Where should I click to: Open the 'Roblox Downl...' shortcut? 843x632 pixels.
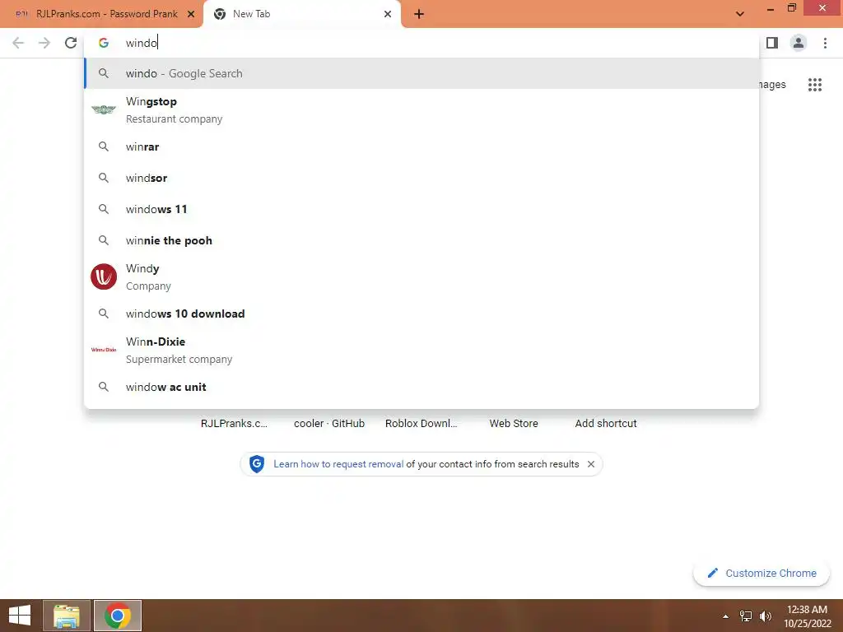[x=421, y=424]
